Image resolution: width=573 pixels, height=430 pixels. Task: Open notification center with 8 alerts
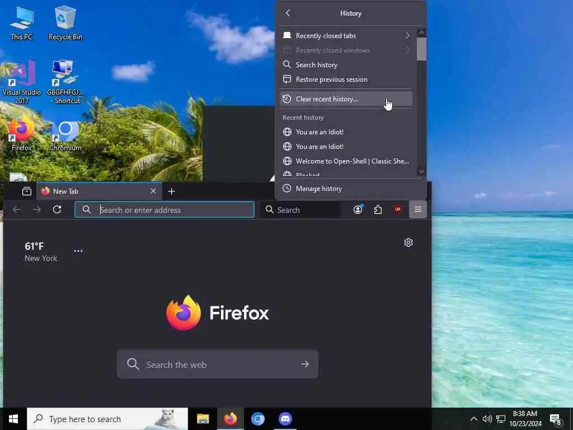pyautogui.click(x=556, y=419)
